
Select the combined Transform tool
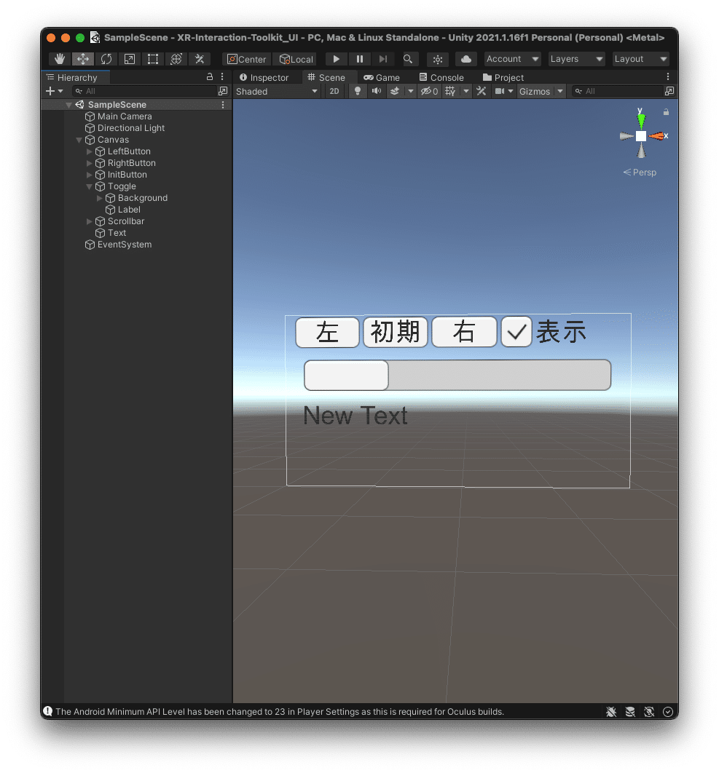pyautogui.click(x=176, y=59)
